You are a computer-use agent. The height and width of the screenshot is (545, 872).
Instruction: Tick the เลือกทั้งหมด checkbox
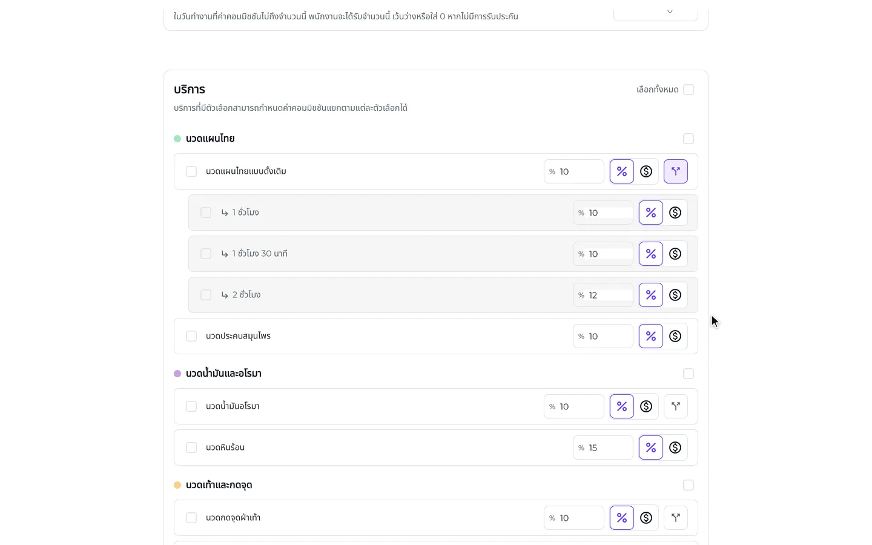click(689, 90)
